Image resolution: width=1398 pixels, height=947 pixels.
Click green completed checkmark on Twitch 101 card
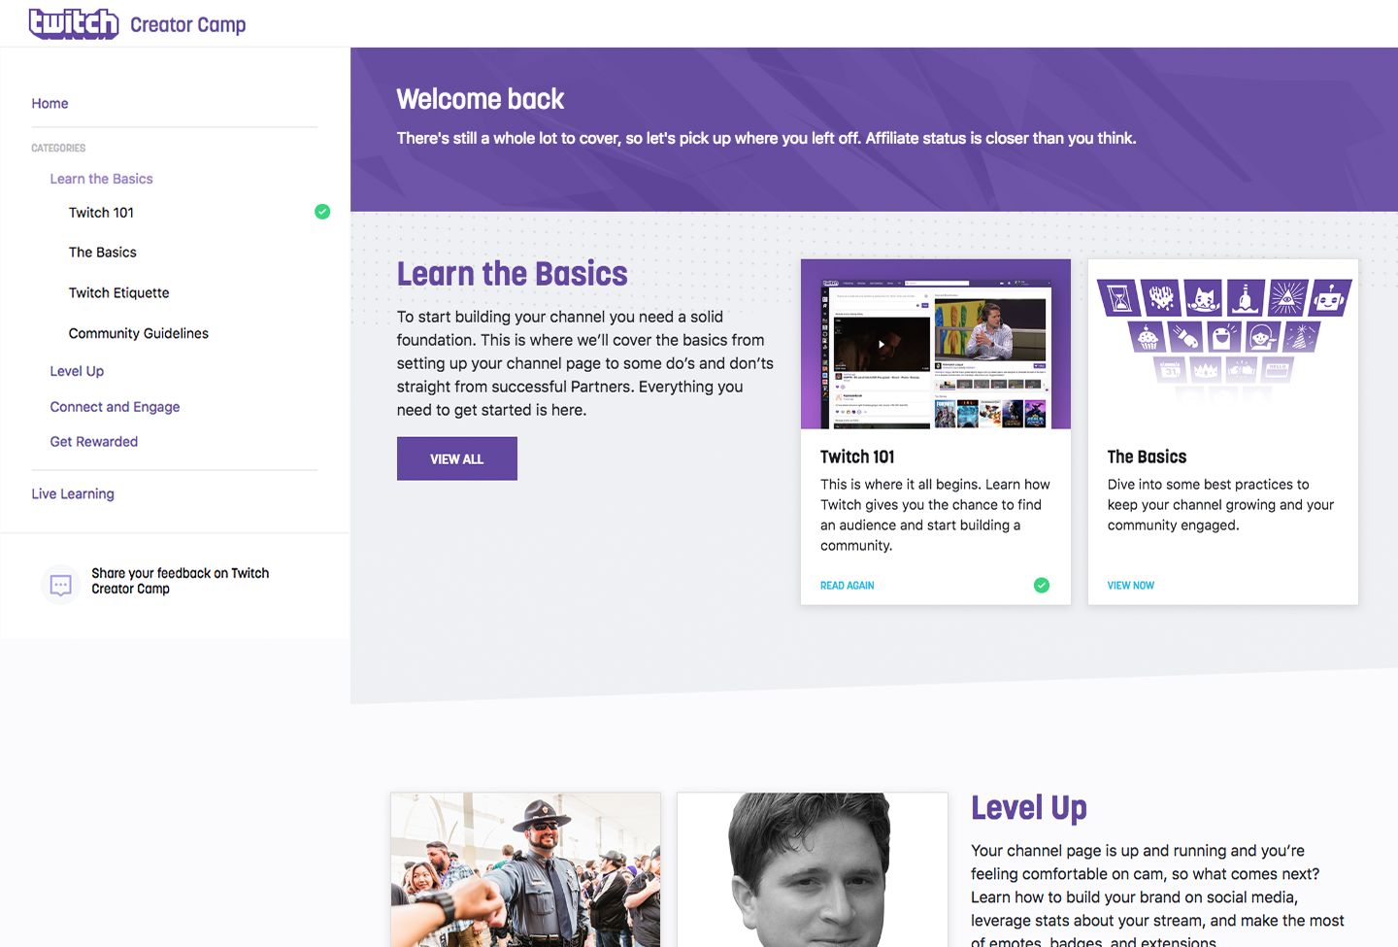point(1042,585)
